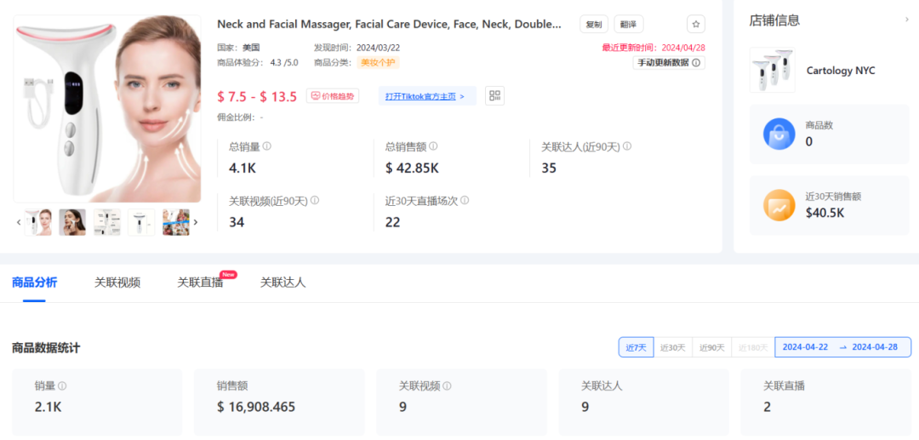Open the 价格趋势 price trend button
919x440 pixels.
coord(333,96)
